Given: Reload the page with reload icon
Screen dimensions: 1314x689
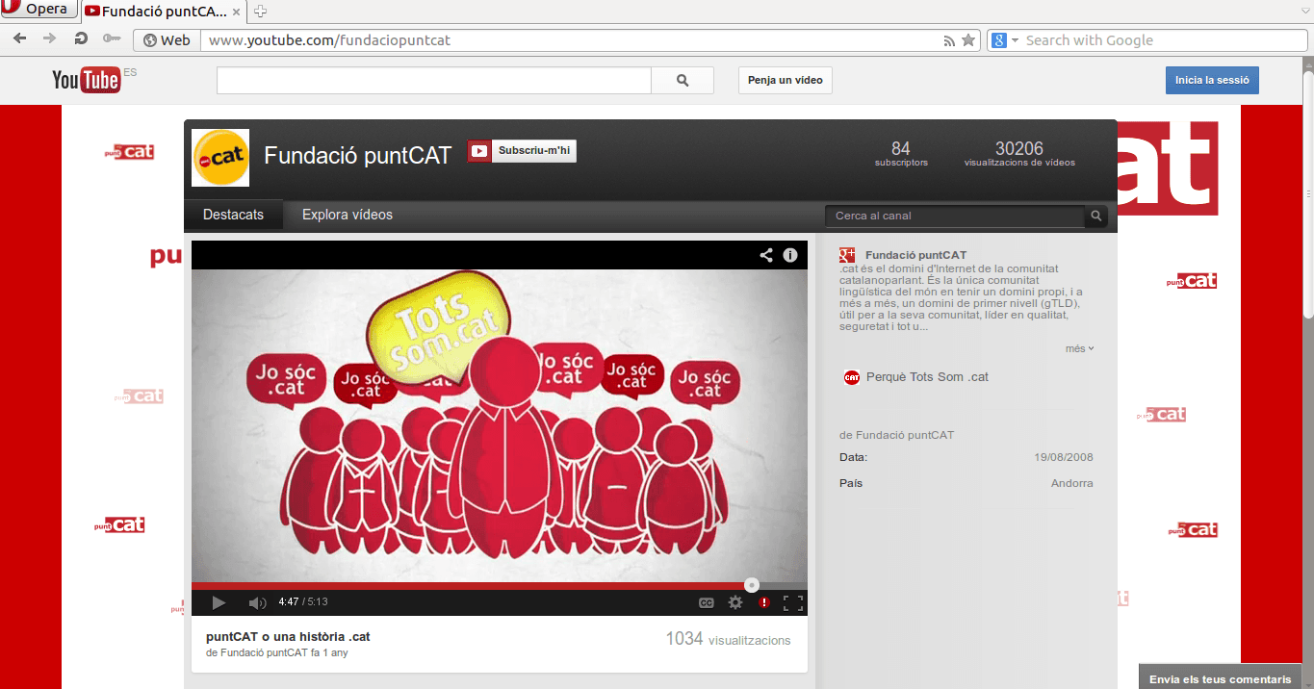Looking at the screenshot, I should coord(81,39).
